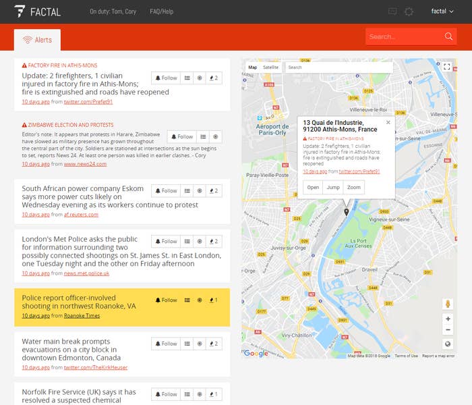Click the top search input field
Image resolution: width=472 pixels, height=405 pixels.
tap(404, 36)
